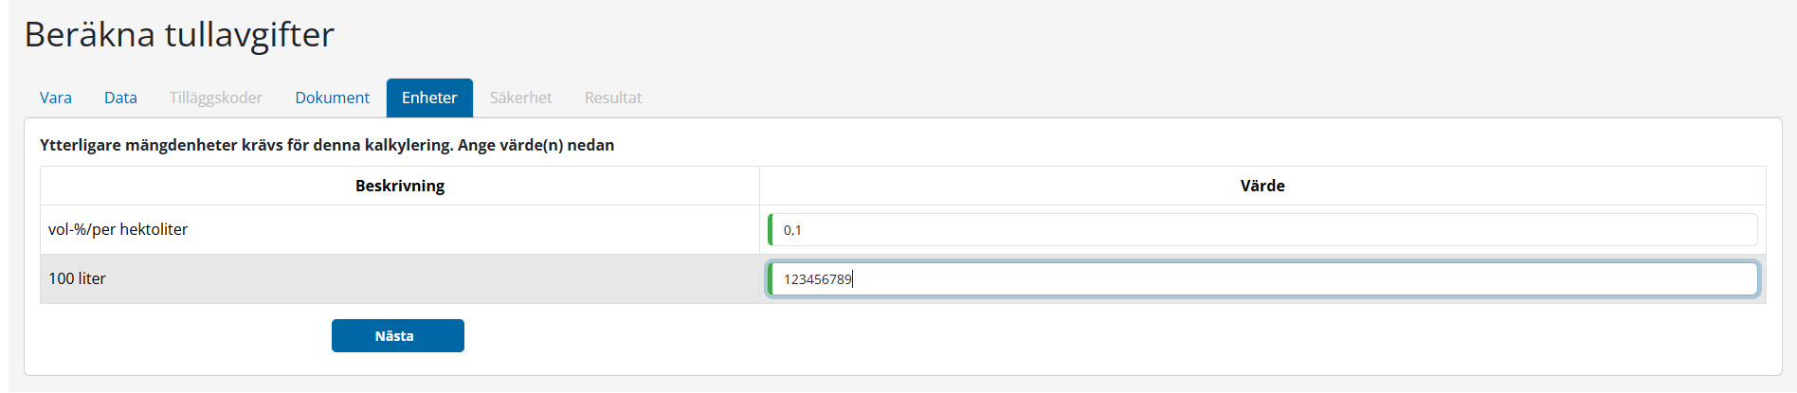
Task: Open the Vara tab
Action: click(56, 98)
